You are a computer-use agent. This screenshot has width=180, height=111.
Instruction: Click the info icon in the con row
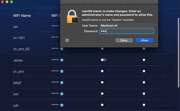62,94
